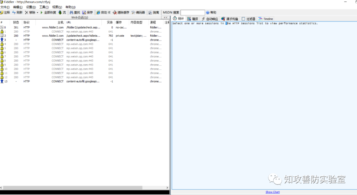This screenshot has width=357, height=195.
Task: Sort by the 状态 status column header
Action: (x=16, y=22)
